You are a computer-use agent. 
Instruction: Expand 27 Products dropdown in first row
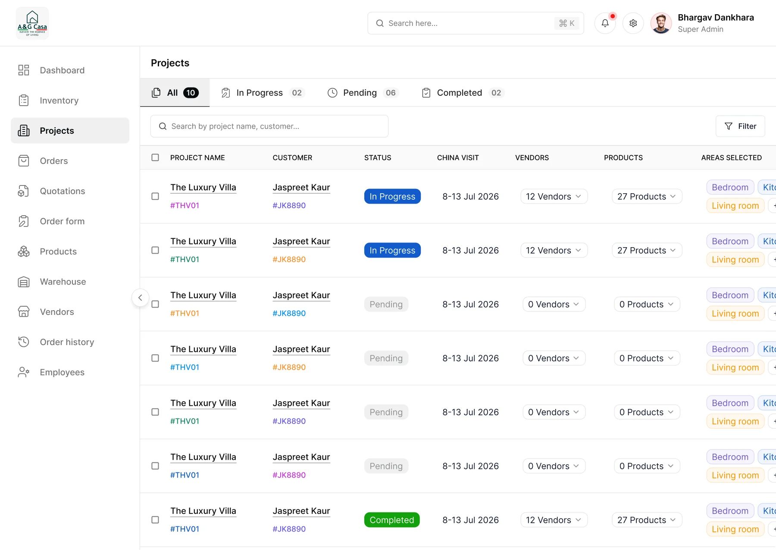pyautogui.click(x=647, y=196)
